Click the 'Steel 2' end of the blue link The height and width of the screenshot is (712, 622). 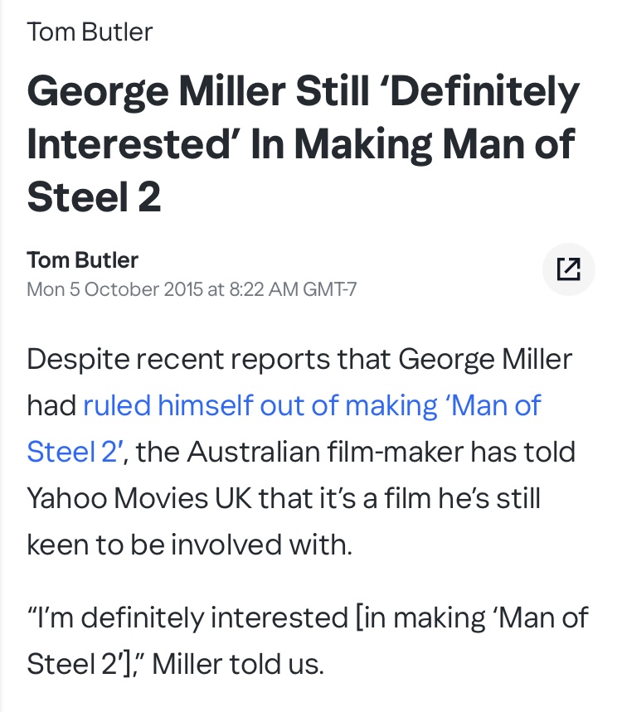(x=75, y=452)
